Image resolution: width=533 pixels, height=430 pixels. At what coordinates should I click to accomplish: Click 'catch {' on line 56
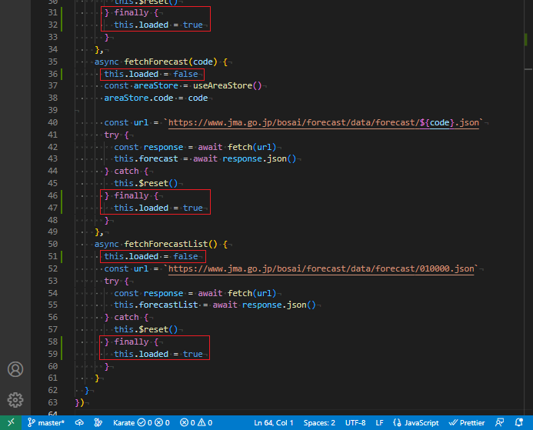132,317
